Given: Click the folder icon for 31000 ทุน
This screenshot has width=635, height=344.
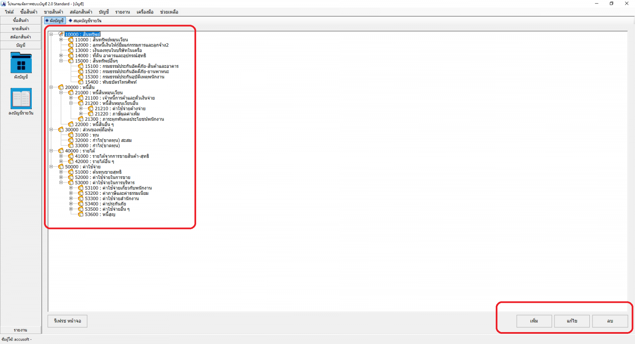Looking at the screenshot, I should click(71, 135).
